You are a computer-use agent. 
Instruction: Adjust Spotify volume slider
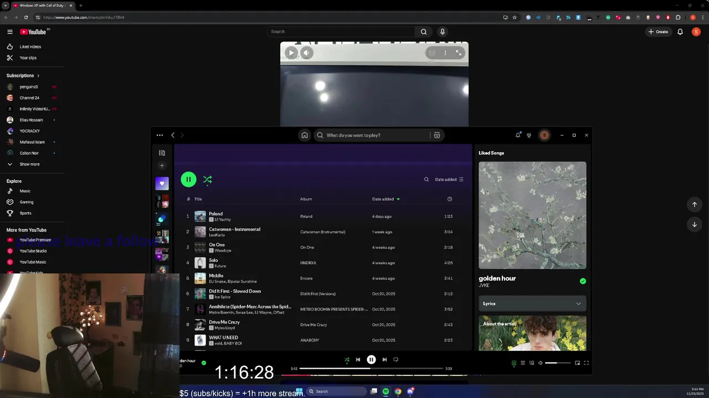click(558, 363)
